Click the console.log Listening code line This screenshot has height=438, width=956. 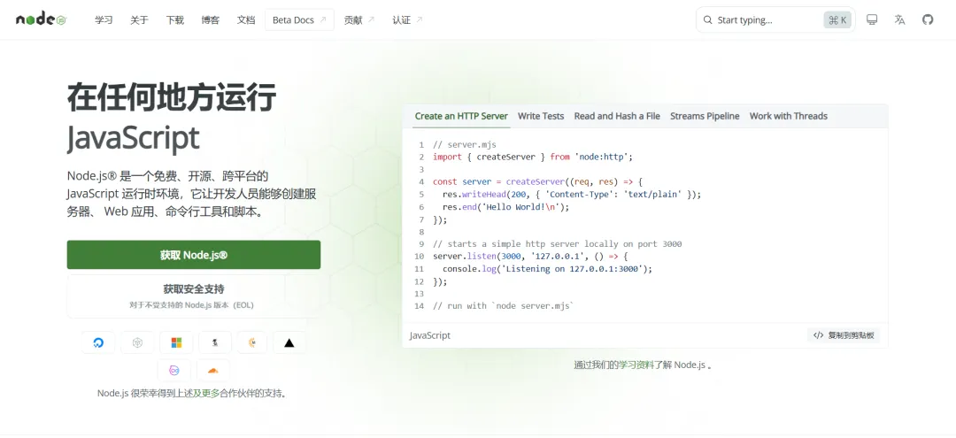(548, 269)
